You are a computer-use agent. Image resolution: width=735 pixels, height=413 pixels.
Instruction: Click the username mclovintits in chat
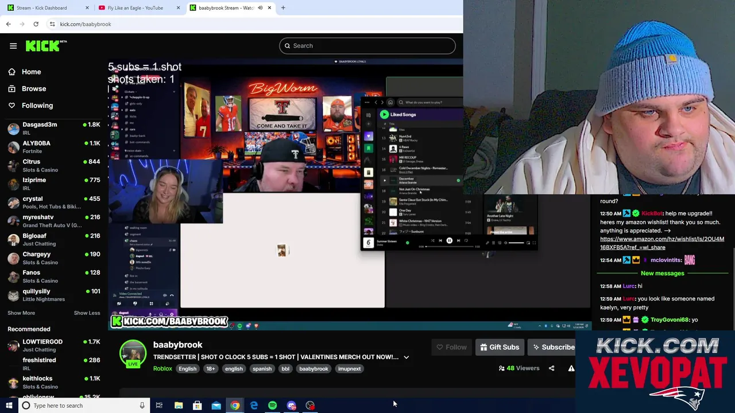tap(666, 260)
